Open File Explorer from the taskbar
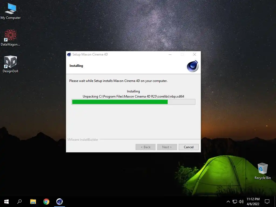 point(33,202)
